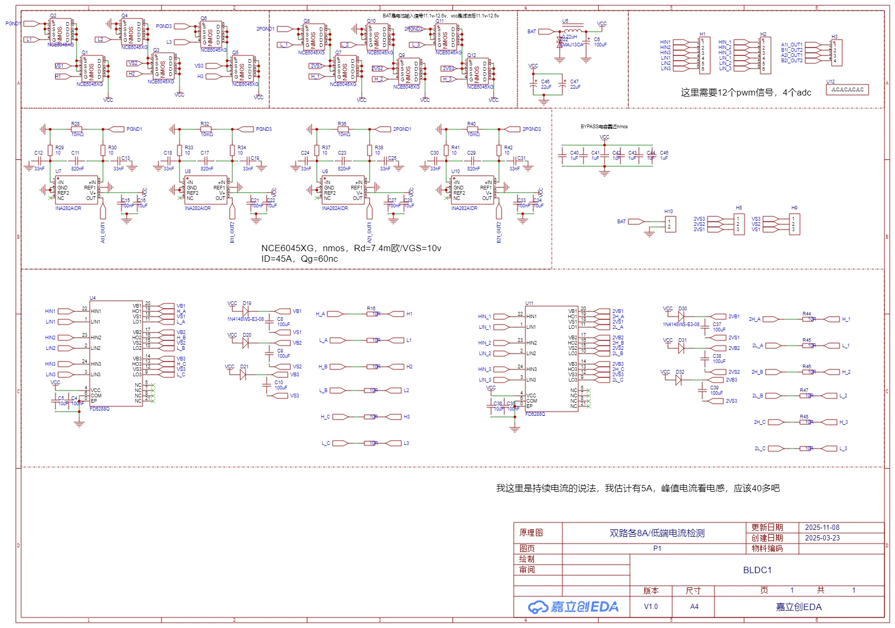
Task: Select the H1 six-pin header connector
Action: (704, 55)
